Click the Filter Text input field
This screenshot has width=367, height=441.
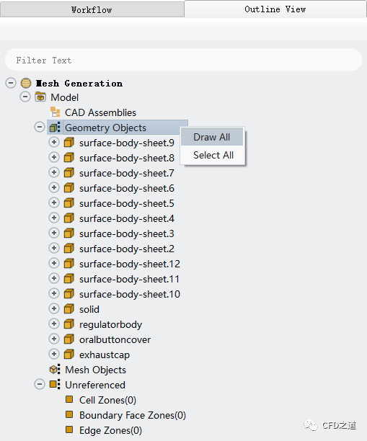[183, 61]
